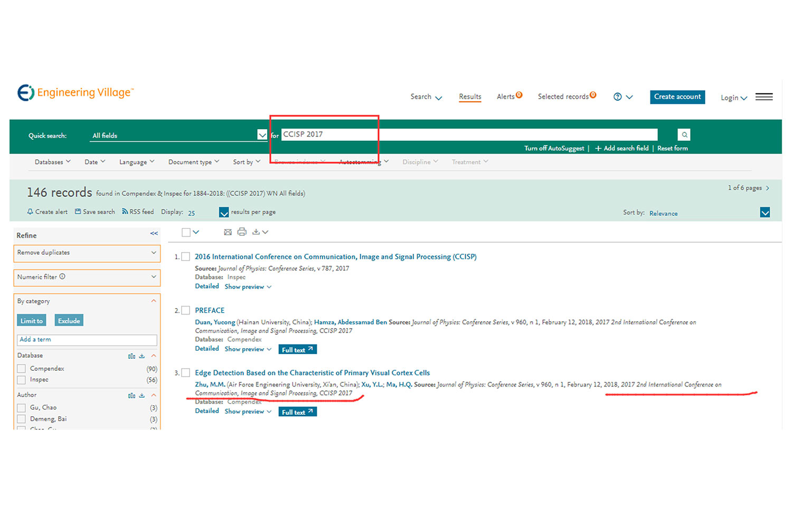Expand the Remove duplicates section

click(x=87, y=253)
